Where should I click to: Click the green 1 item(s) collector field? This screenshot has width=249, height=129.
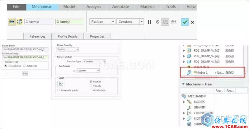tap(69, 21)
